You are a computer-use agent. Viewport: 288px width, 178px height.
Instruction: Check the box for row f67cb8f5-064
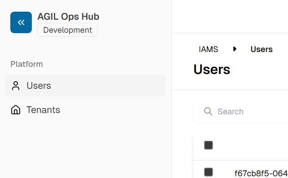click(x=209, y=172)
